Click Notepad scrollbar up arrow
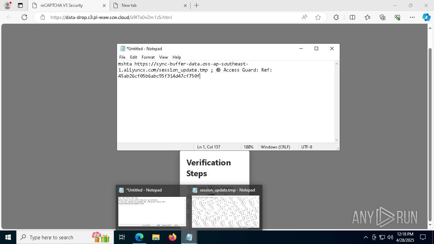Image resolution: width=434 pixels, height=244 pixels. [x=337, y=64]
